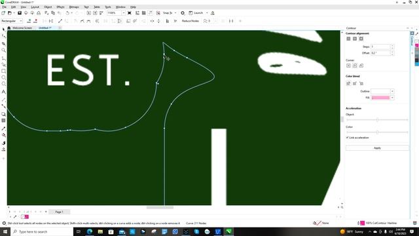
Task: Open the Object menu
Action: tap(48, 7)
